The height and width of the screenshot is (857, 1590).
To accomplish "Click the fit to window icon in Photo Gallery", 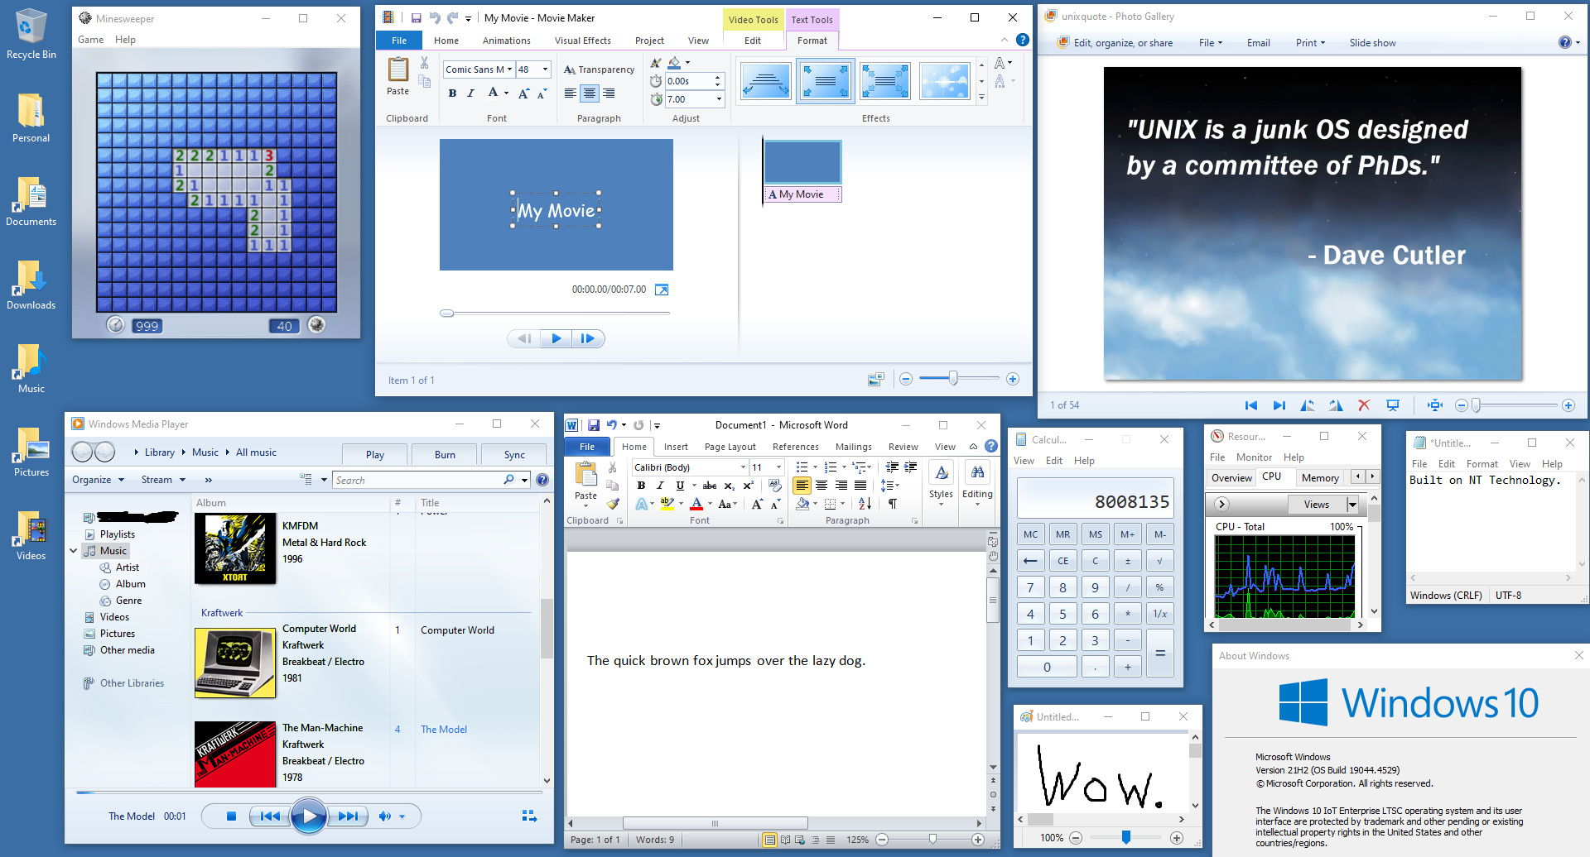I will coord(1435,405).
